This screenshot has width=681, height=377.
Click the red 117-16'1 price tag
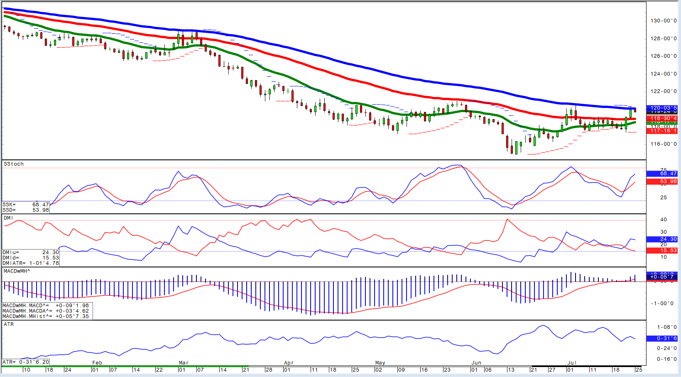click(662, 131)
